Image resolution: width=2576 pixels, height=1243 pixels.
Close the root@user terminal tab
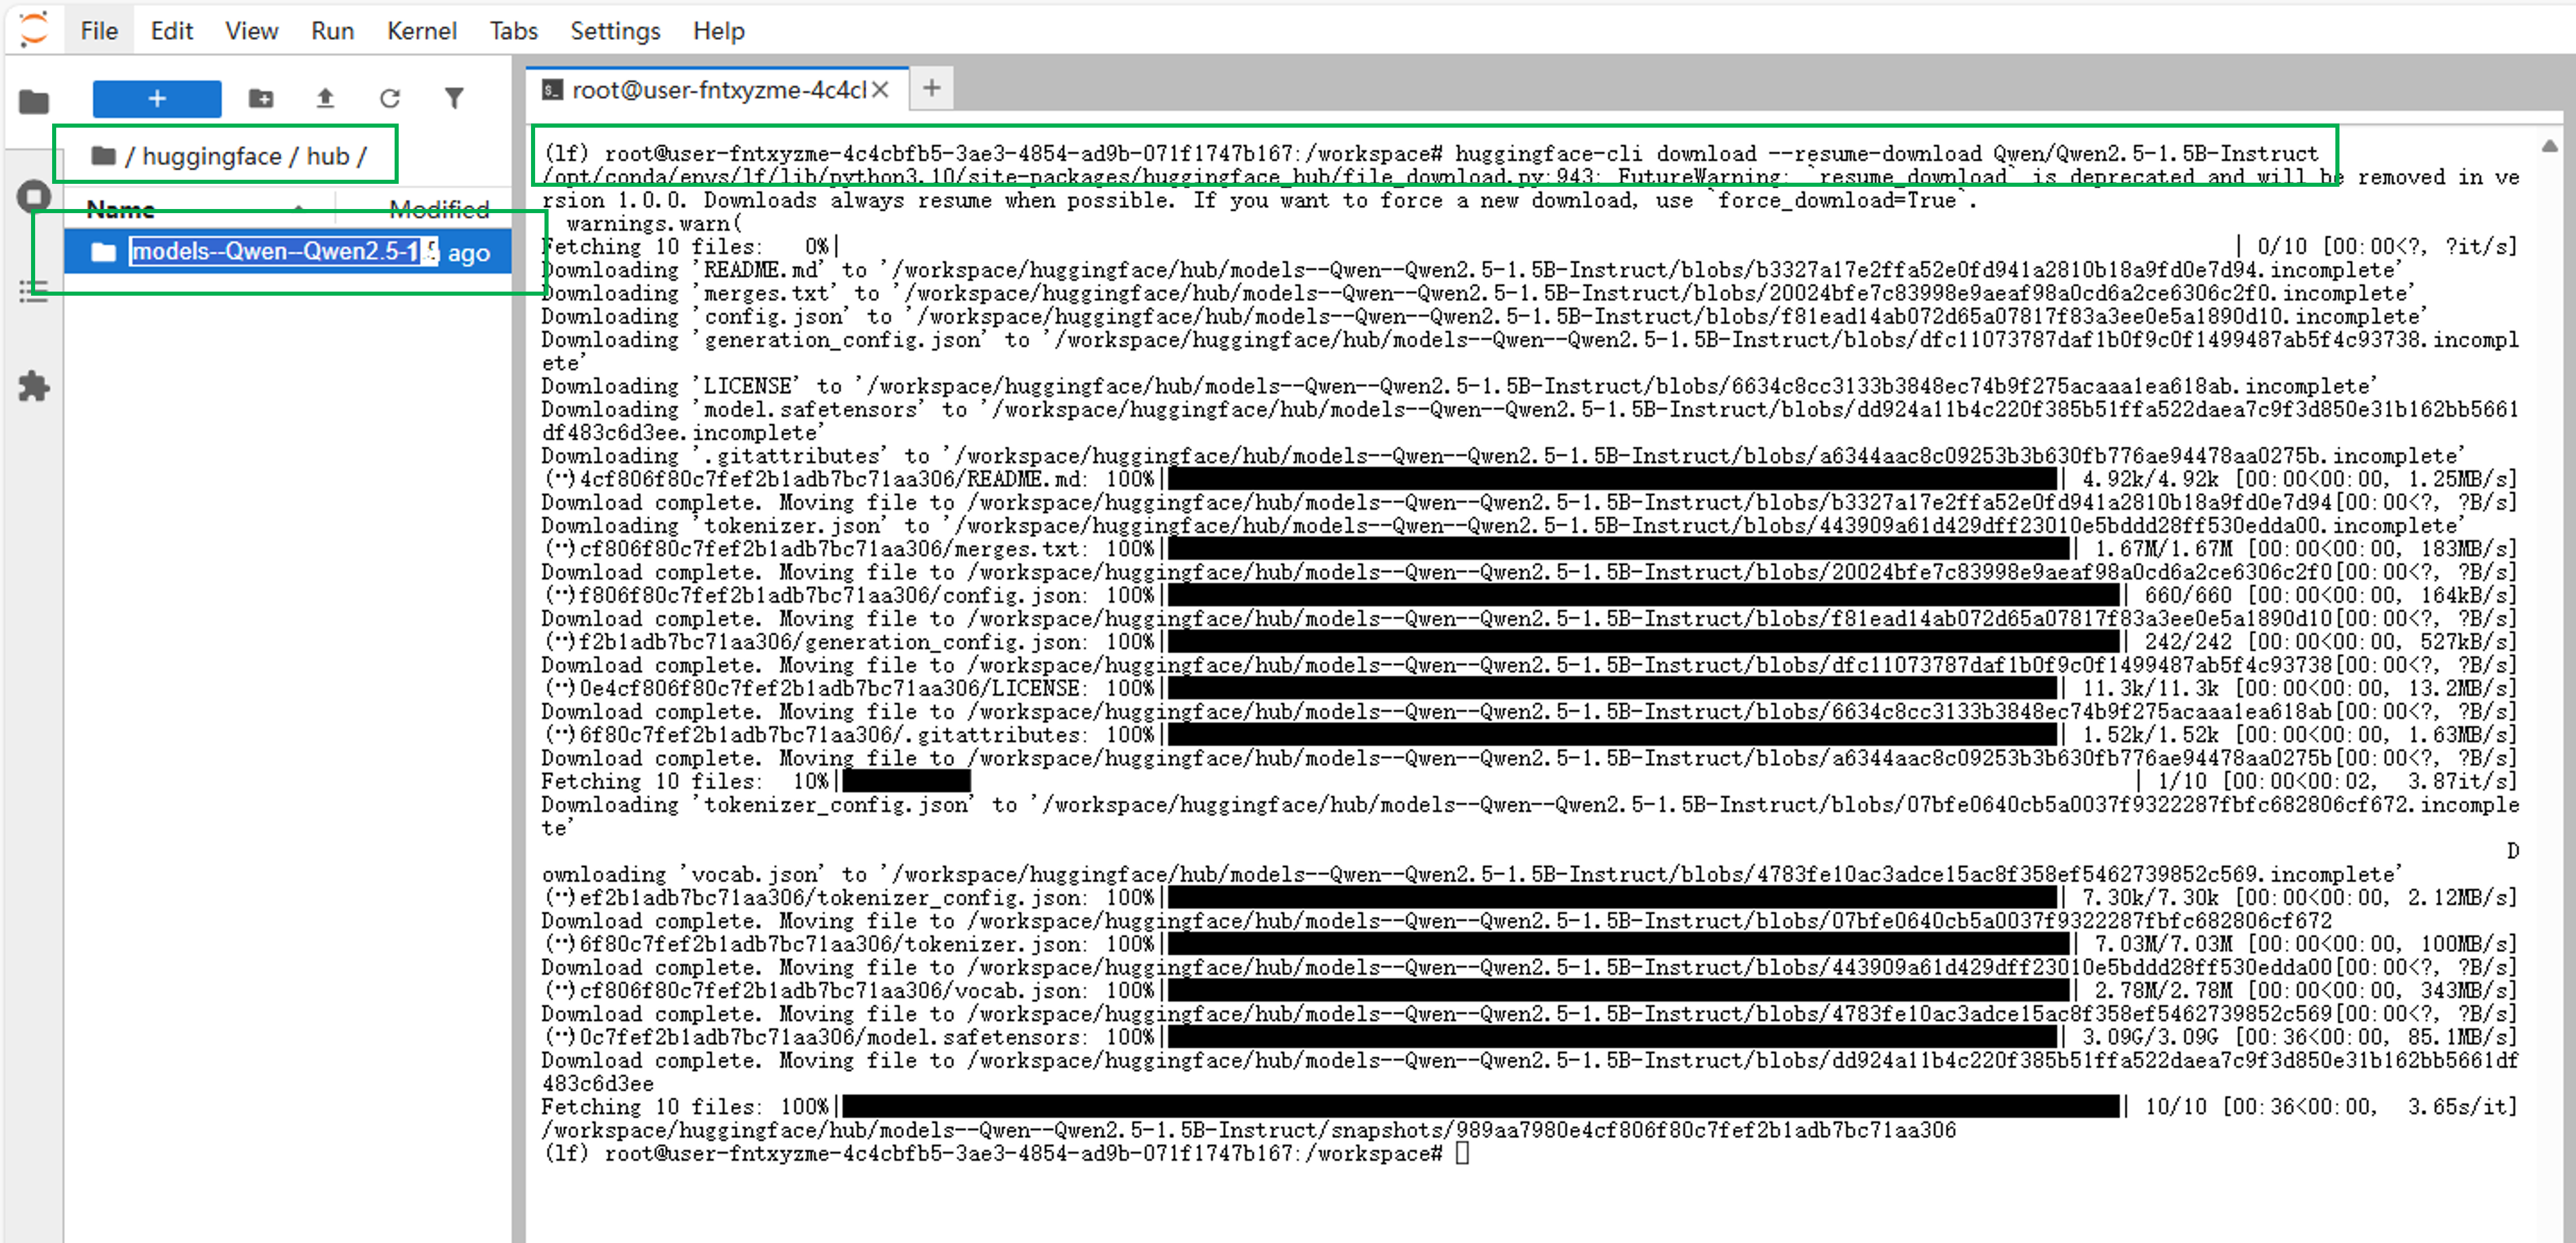pos(880,90)
